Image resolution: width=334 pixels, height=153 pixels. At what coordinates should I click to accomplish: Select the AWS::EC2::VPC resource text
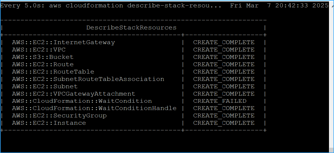[39, 50]
